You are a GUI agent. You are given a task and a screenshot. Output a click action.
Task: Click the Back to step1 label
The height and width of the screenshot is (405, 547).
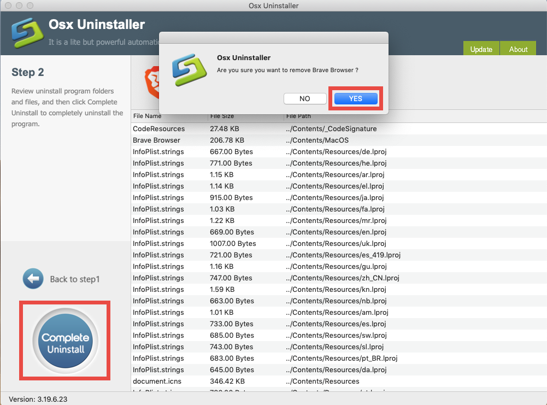click(x=73, y=279)
